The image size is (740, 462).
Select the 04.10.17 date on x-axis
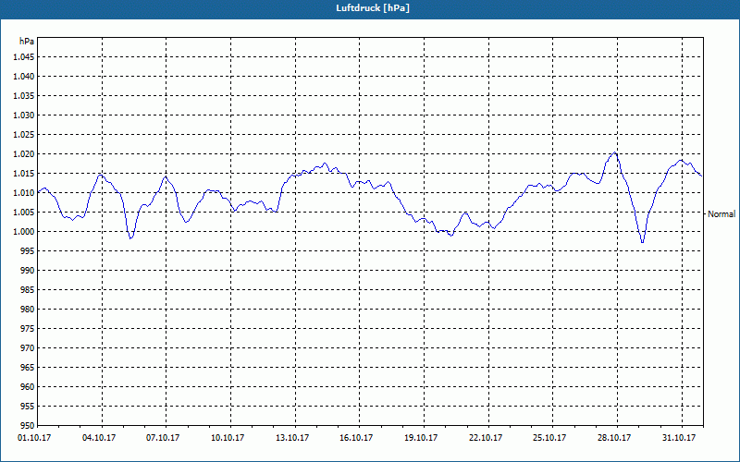click(99, 438)
